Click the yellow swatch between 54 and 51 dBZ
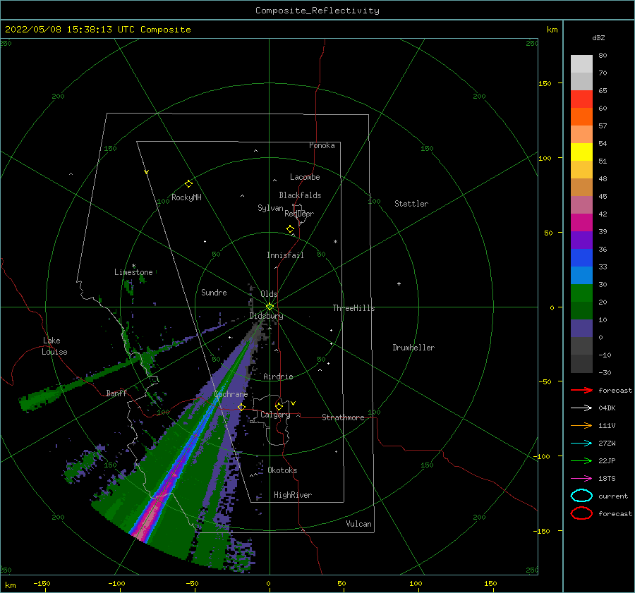This screenshot has width=635, height=593. click(x=581, y=152)
